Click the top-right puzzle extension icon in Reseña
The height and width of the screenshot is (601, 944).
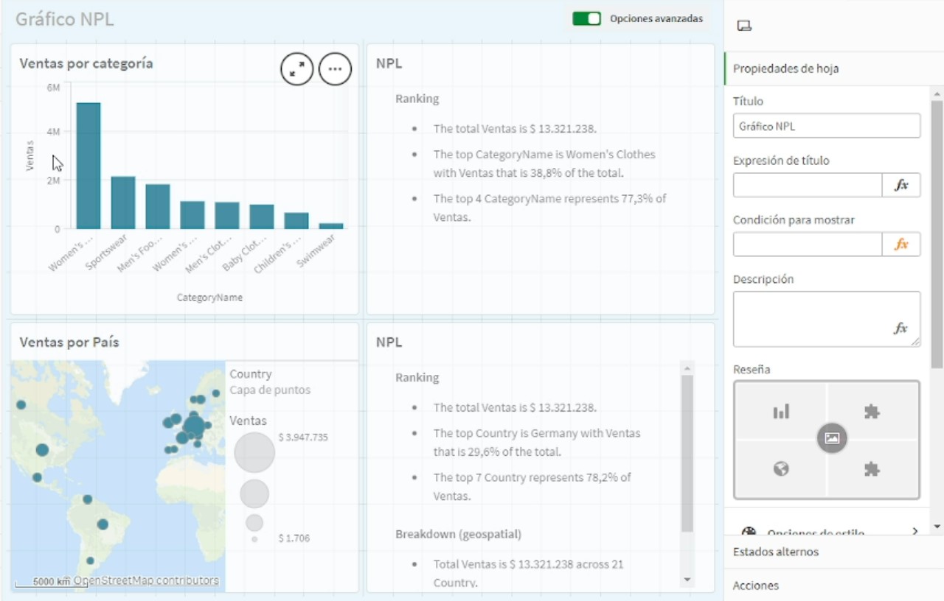pos(872,411)
